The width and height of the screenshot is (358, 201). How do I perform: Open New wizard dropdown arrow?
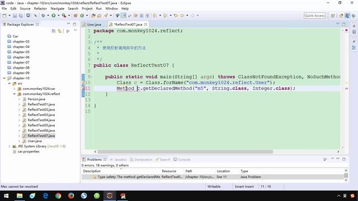pos(10,16)
